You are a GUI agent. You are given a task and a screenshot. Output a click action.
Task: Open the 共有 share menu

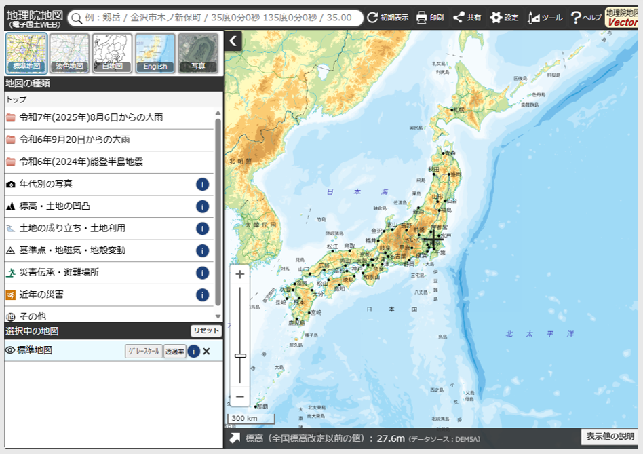(x=467, y=17)
